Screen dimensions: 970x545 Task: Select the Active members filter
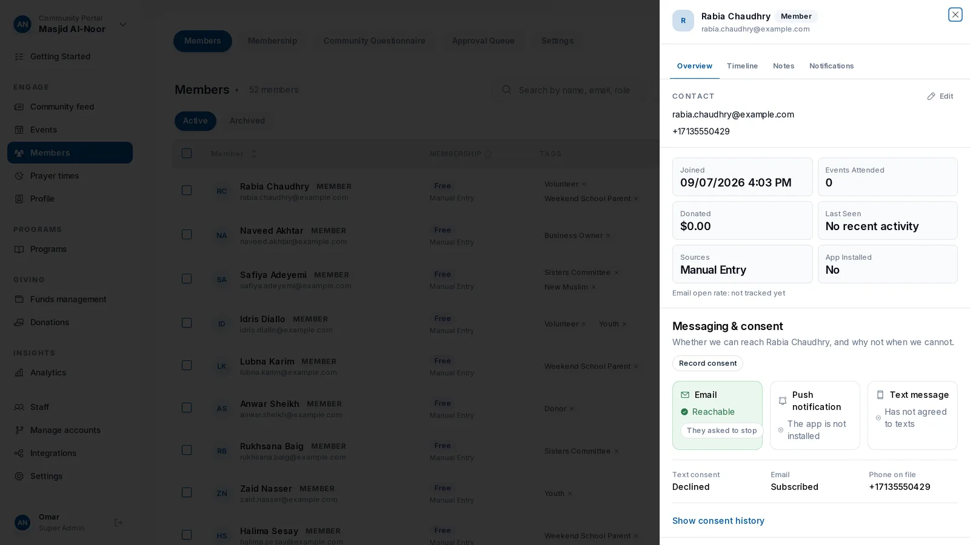[195, 121]
